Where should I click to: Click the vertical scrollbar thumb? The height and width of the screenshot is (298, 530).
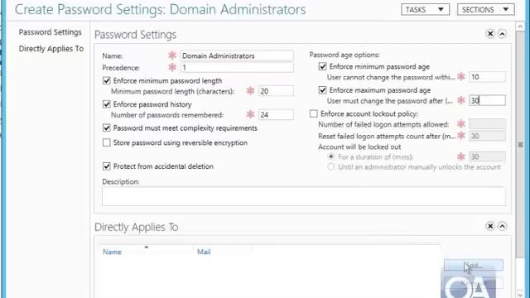point(520,144)
